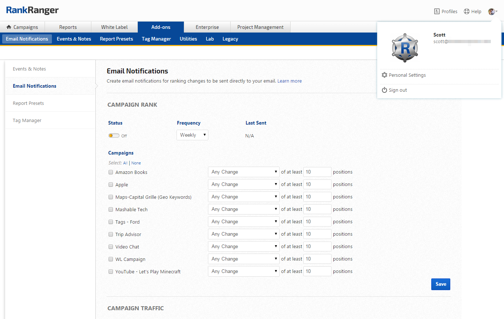Image resolution: width=504 pixels, height=319 pixels.
Task: Expand the Any Change dropdown for Apple
Action: coord(243,185)
